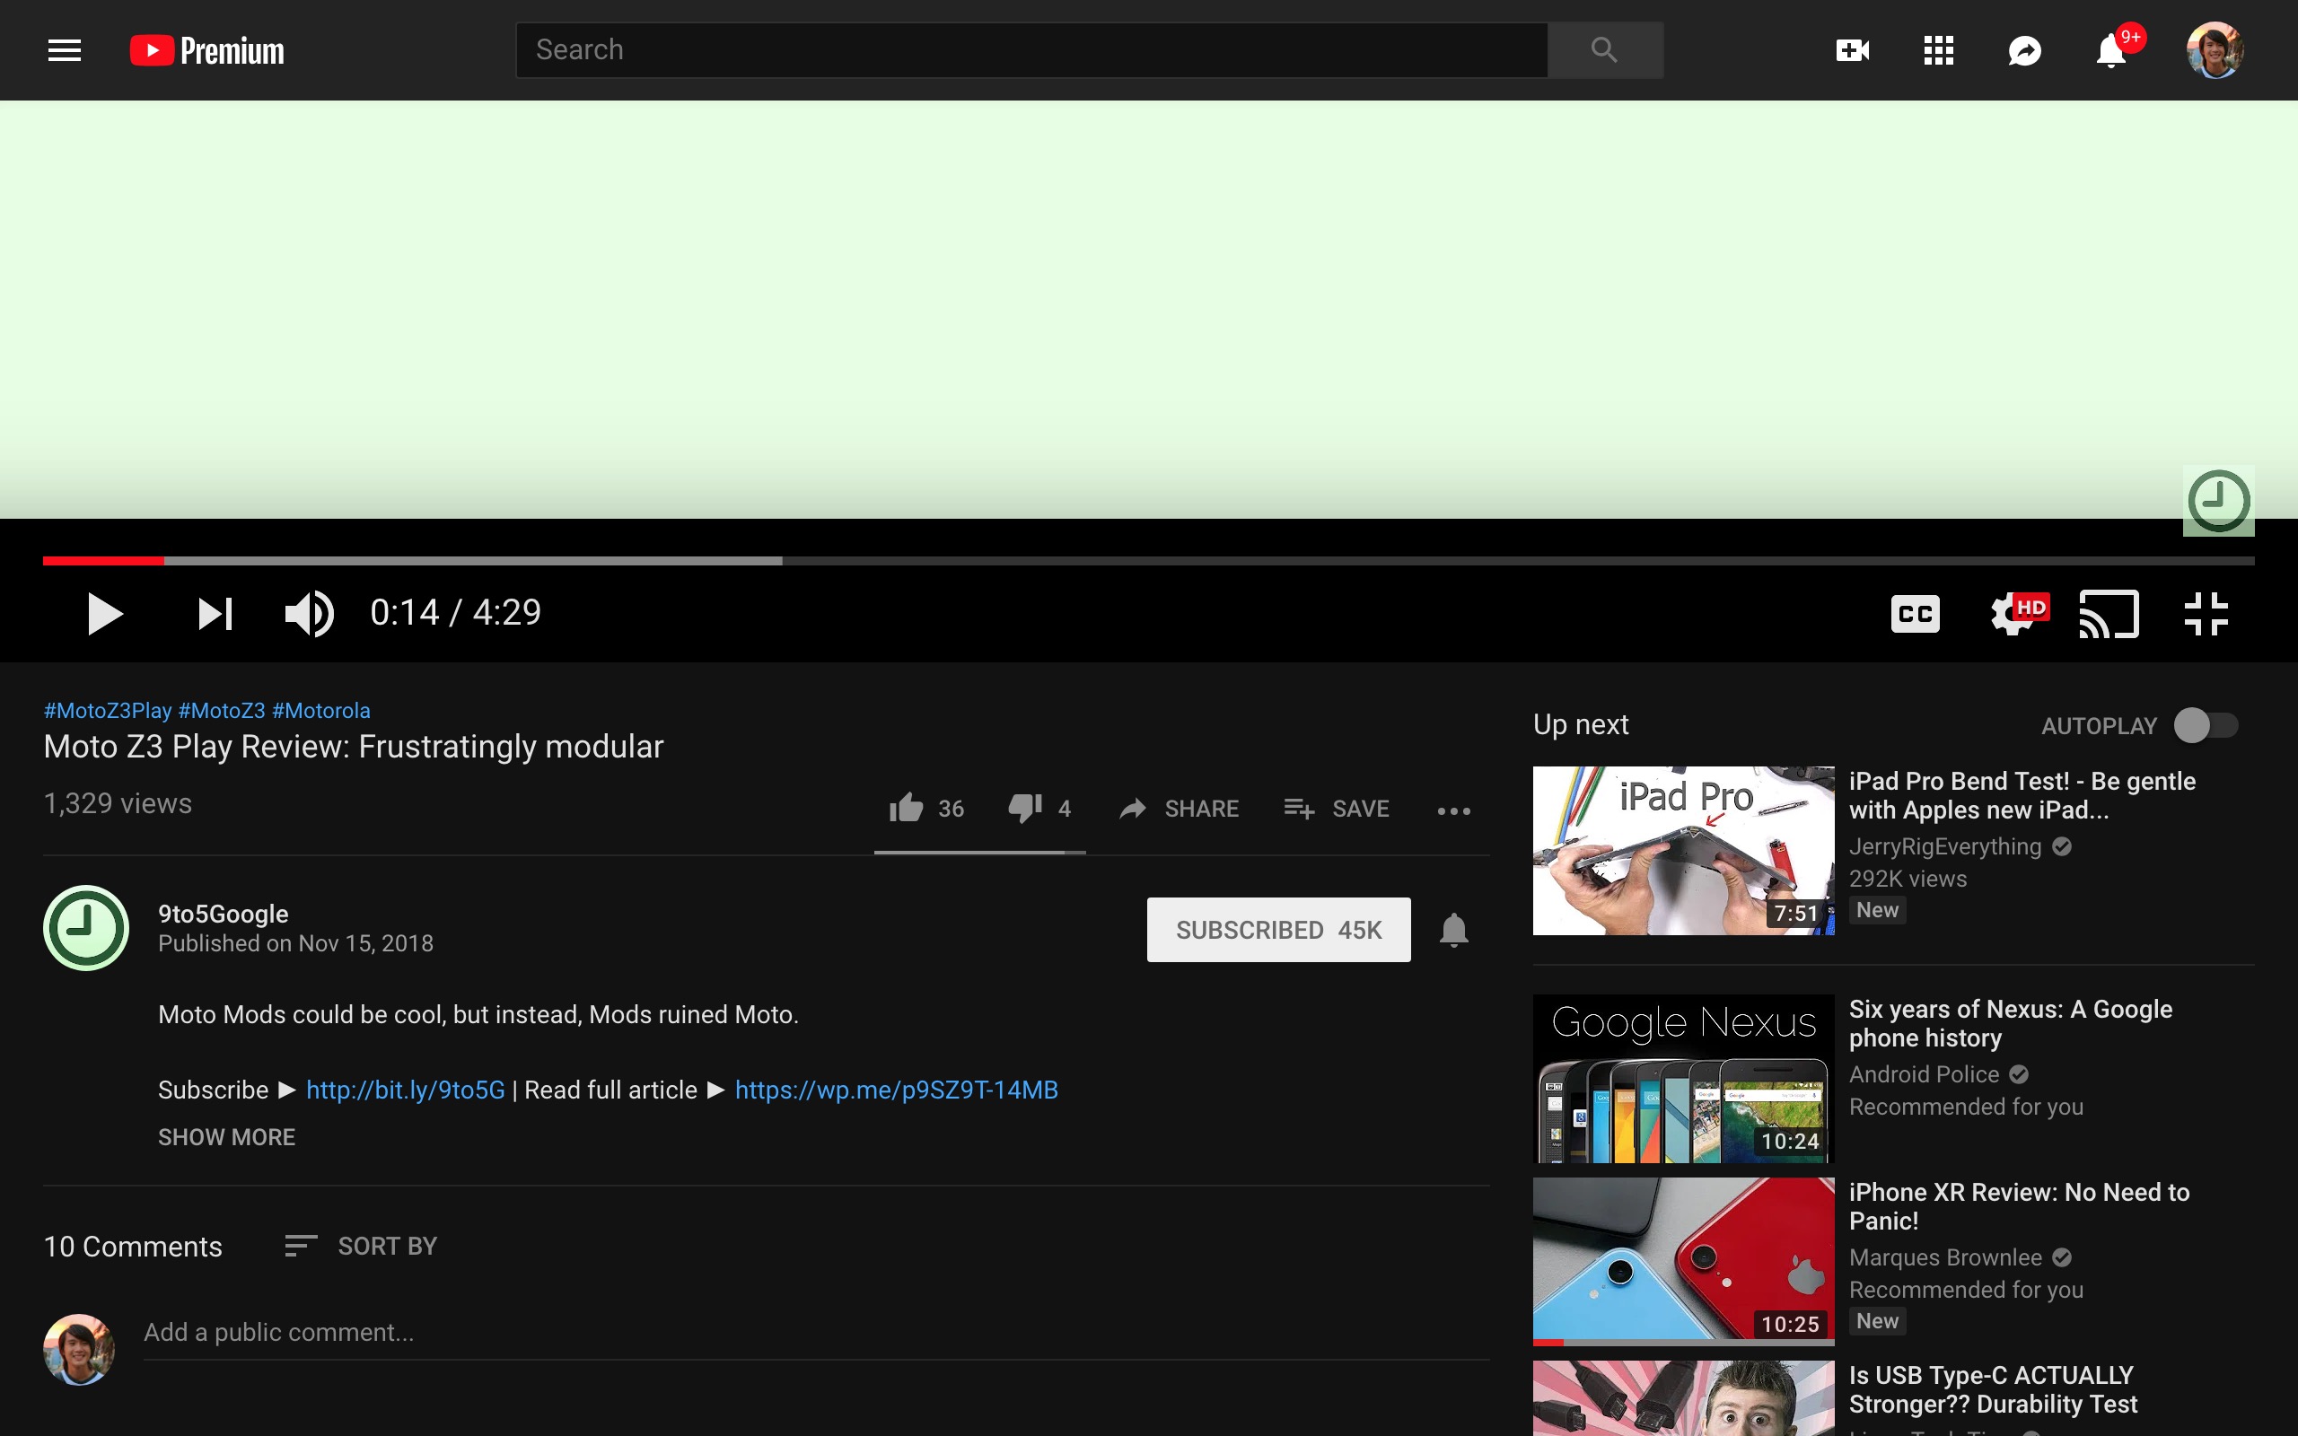
Task: Open the bit.ly/9to5G subscribe link
Action: point(406,1090)
